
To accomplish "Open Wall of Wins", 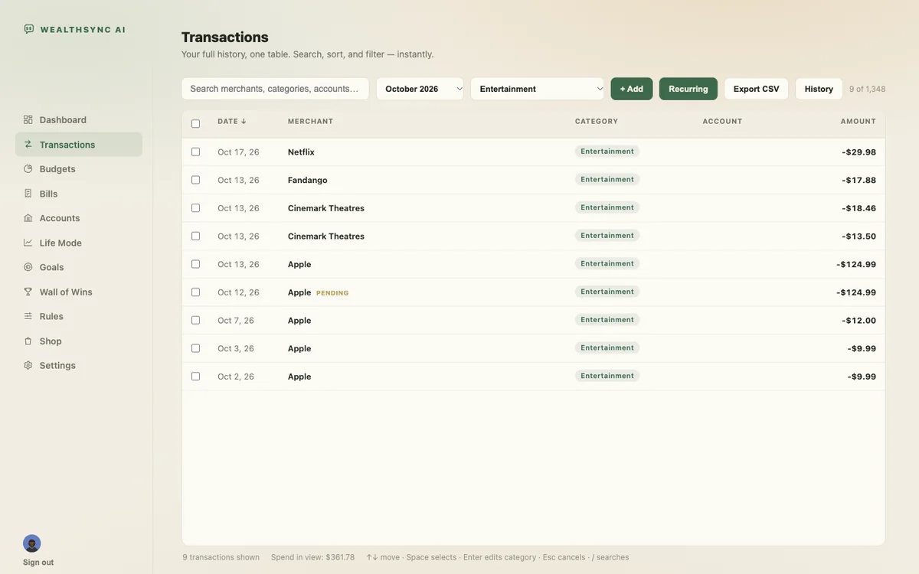I will pyautogui.click(x=79, y=292).
